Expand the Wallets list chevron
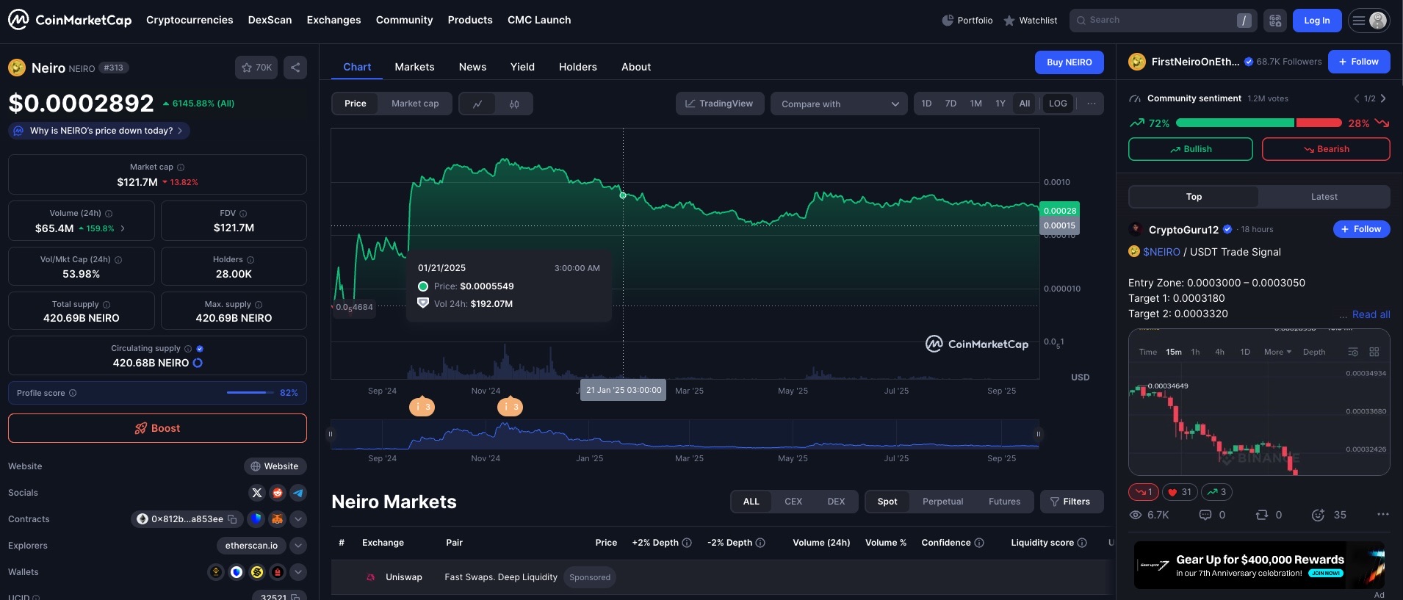The height and width of the screenshot is (600, 1403). 298,572
